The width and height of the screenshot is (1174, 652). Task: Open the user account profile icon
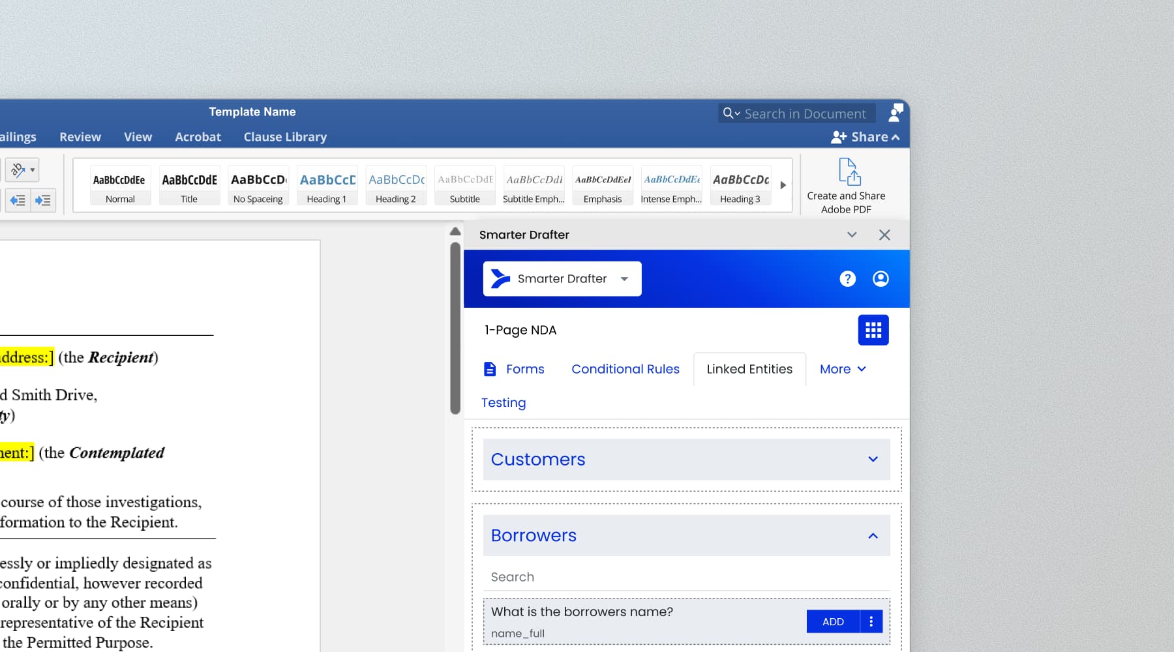(880, 279)
